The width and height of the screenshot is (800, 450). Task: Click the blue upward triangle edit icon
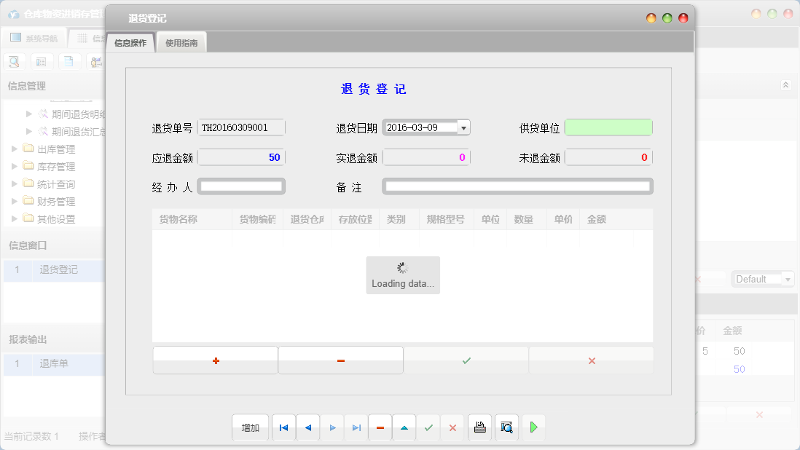click(404, 427)
